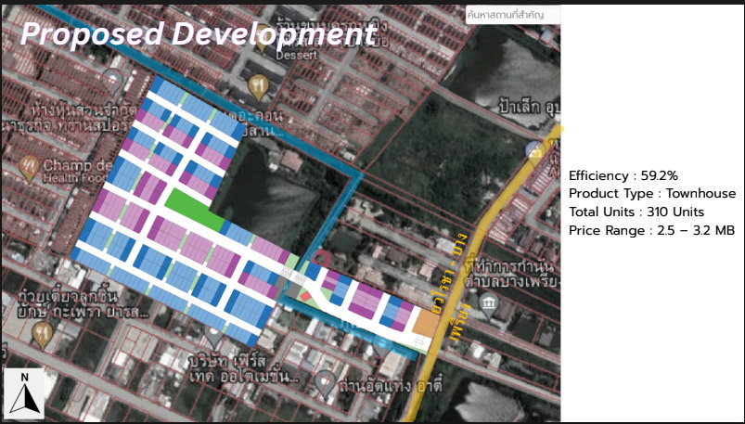Click the Price Range : 2.5 – 3.2 MB text

[652, 230]
